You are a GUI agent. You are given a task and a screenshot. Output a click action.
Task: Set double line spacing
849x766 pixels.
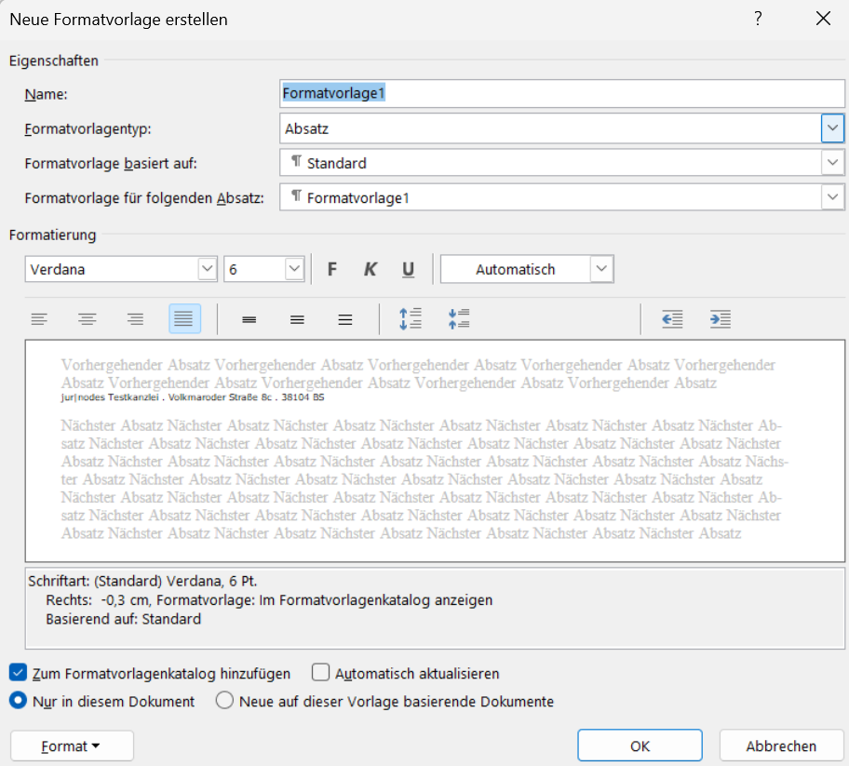click(x=345, y=319)
